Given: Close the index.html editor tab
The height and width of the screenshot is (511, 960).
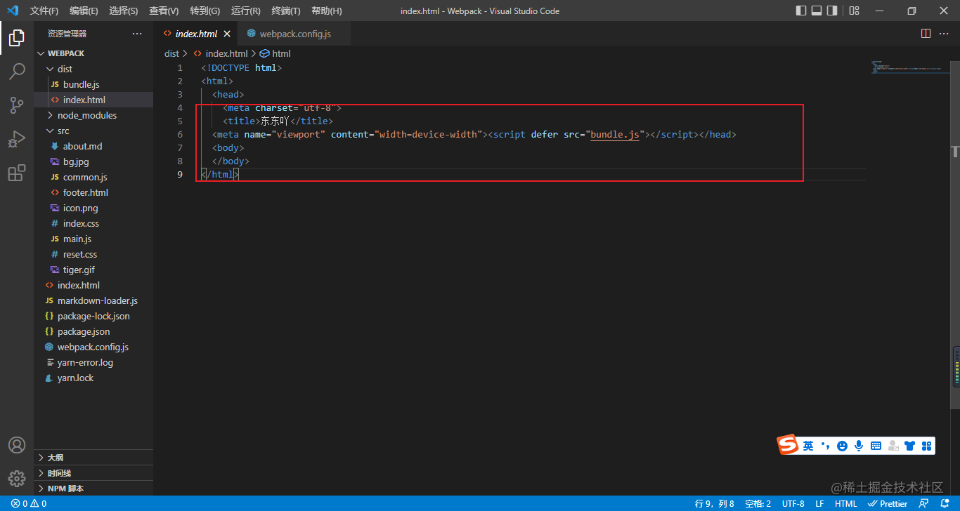Looking at the screenshot, I should click(227, 34).
